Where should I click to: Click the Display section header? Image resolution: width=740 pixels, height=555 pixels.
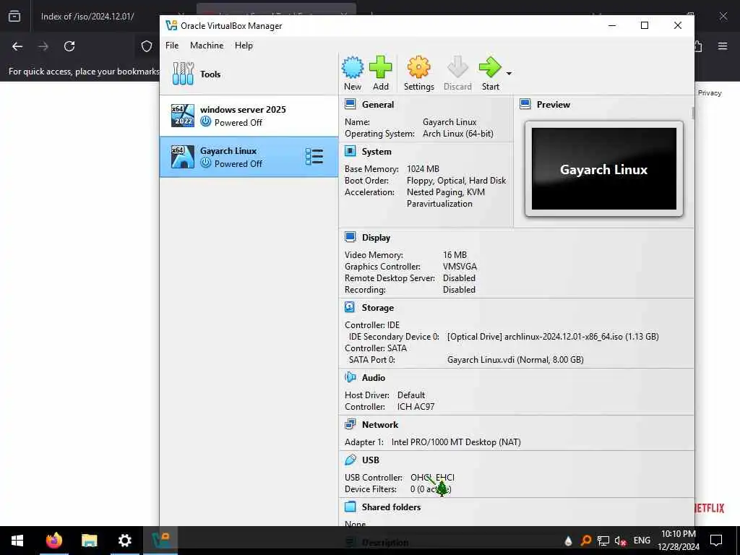(376, 237)
